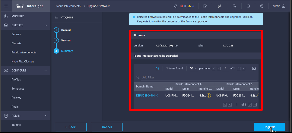The height and width of the screenshot is (133, 292).
Task: Click the 4.3(2.230129) version value
Action: [x=164, y=46]
